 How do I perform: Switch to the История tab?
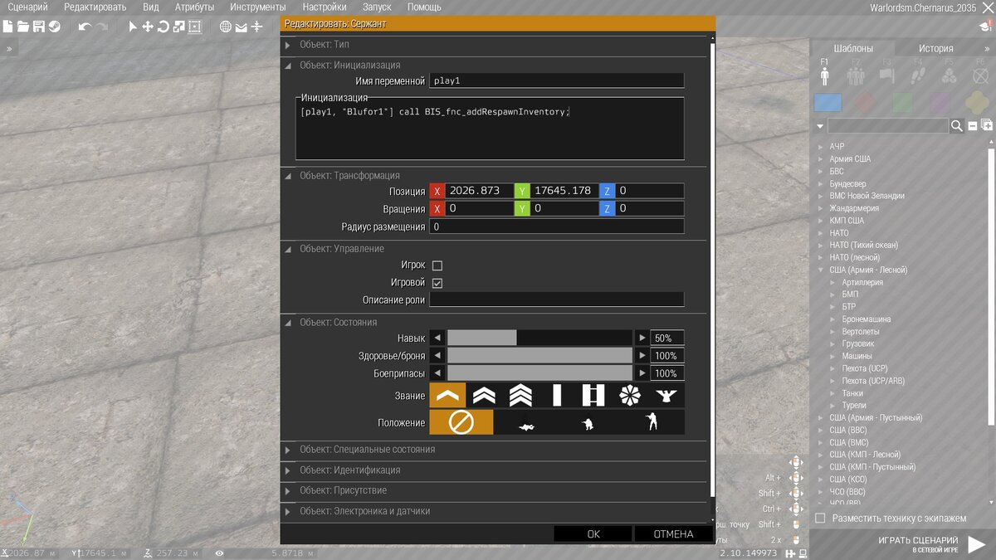click(x=935, y=48)
